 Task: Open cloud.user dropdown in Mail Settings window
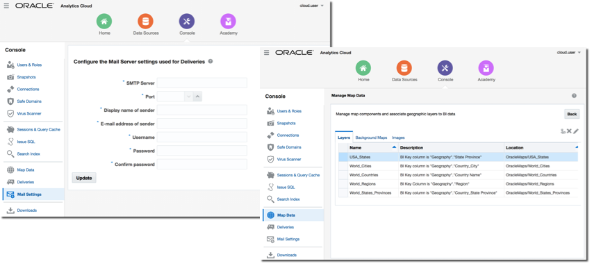tap(312, 6)
